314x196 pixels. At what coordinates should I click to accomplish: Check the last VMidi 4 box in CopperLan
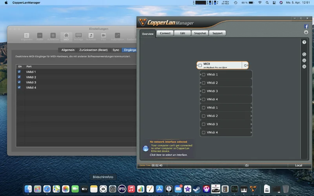[203, 132]
